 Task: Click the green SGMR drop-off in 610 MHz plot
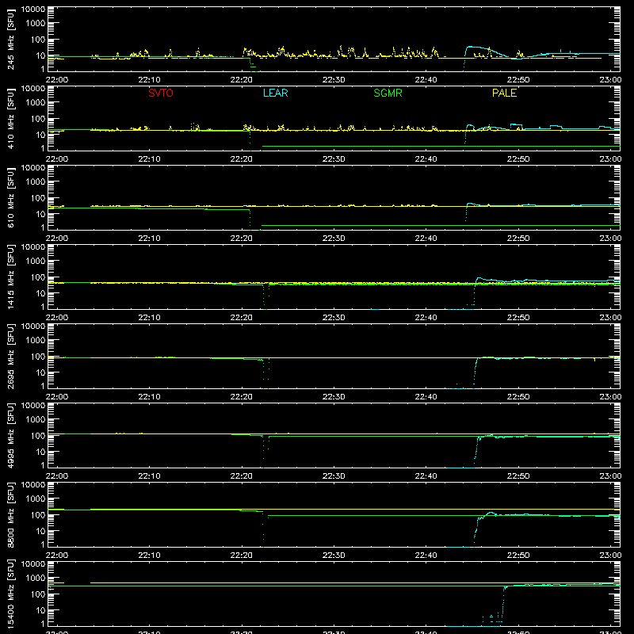point(250,220)
